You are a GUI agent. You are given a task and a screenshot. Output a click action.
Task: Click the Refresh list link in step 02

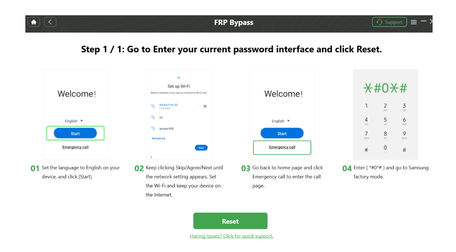pyautogui.click(x=158, y=139)
